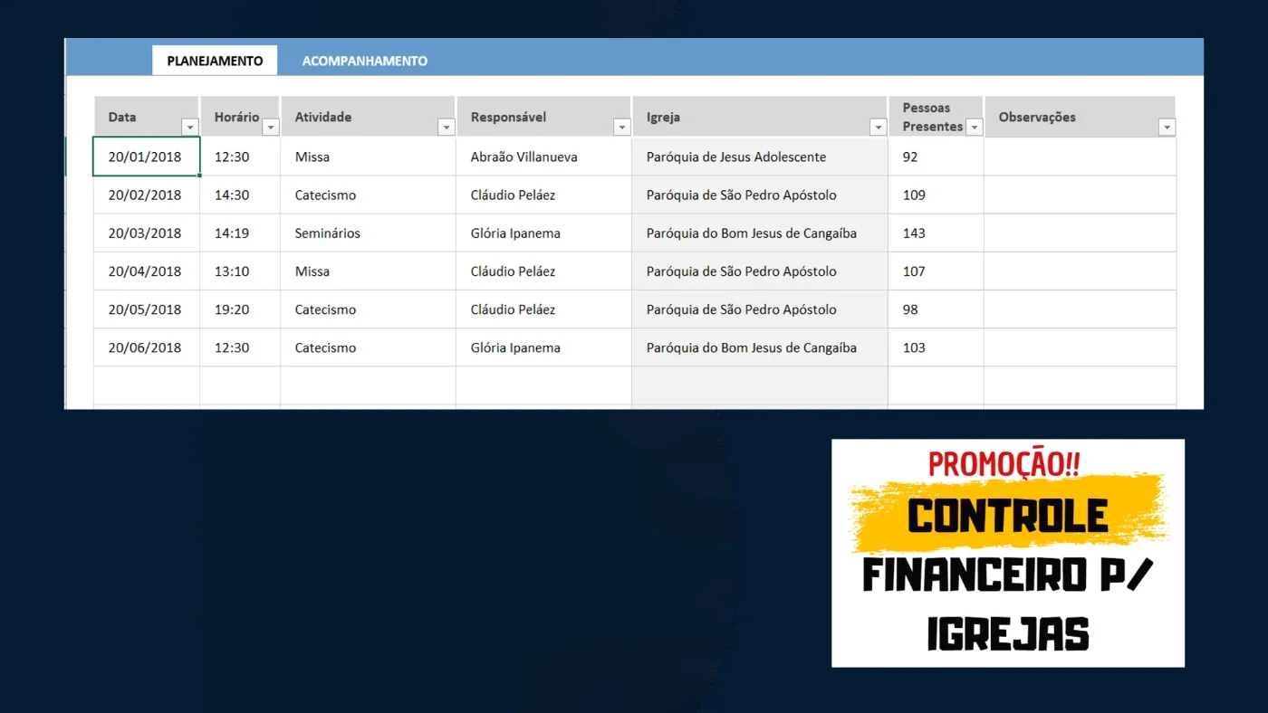
Task: Open the Observações column filter dropdown
Action: pos(1167,128)
